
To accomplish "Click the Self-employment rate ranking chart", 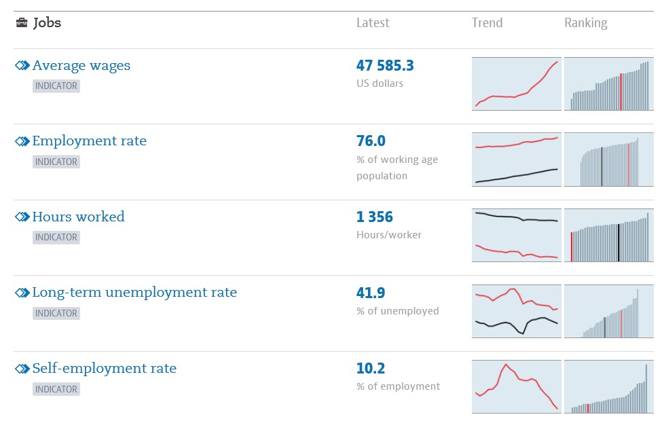I will tap(608, 386).
